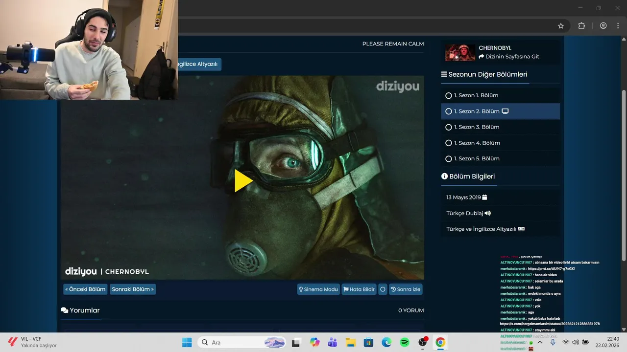
Task: Click calendar icon beside 13 Mayıs 2019
Action: tap(484, 198)
